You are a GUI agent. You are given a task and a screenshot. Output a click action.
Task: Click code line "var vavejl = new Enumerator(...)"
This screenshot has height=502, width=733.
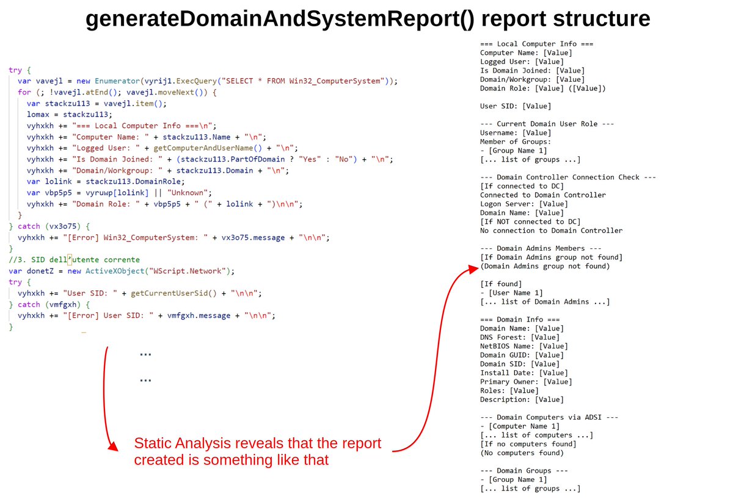point(208,81)
